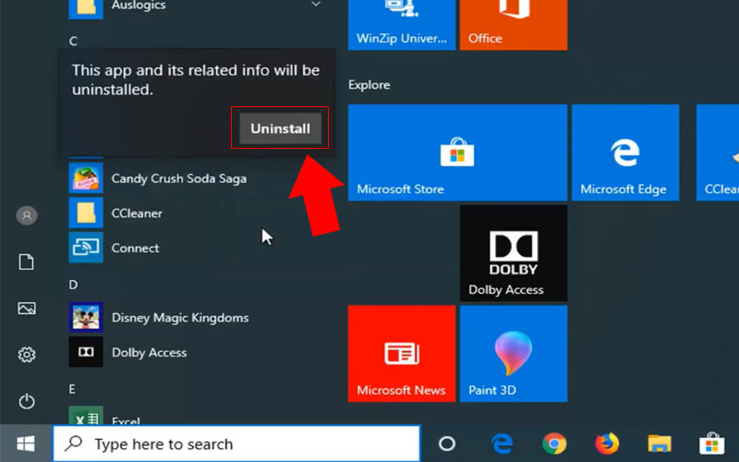This screenshot has height=462, width=739.
Task: Open the Office tile
Action: tap(514, 25)
